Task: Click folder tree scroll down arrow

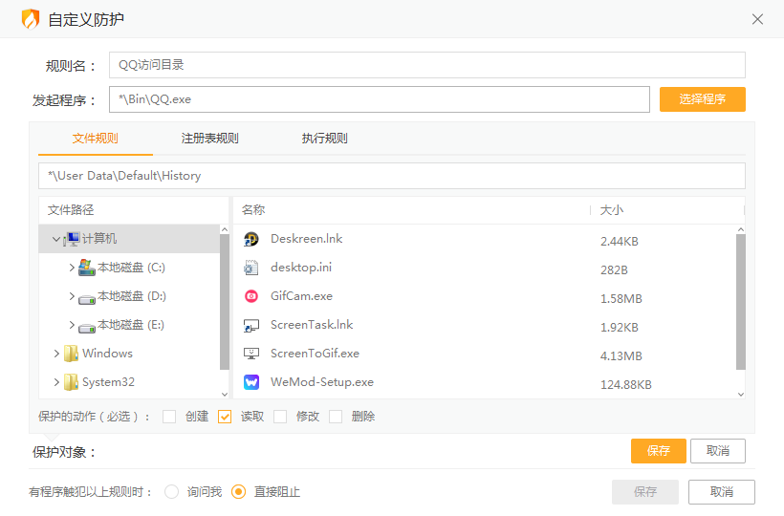Action: pos(225,394)
